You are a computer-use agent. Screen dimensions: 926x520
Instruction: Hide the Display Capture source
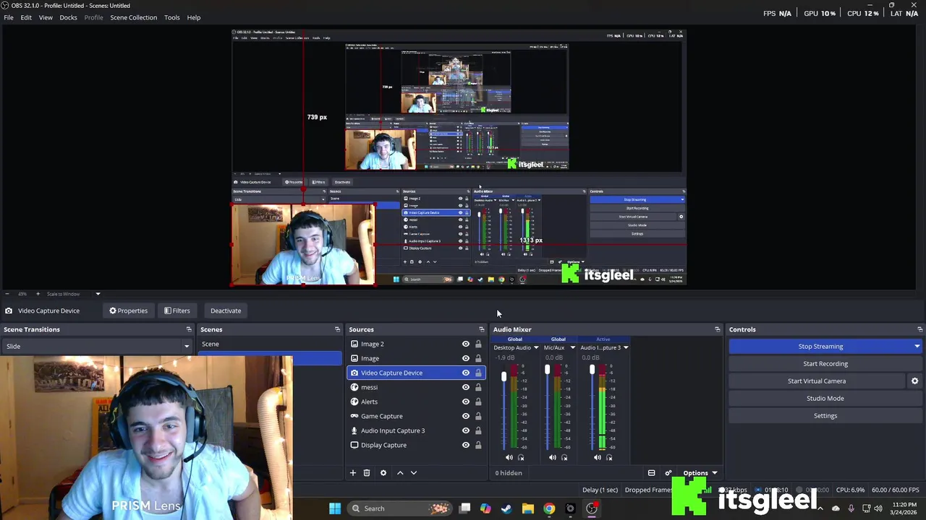point(466,445)
